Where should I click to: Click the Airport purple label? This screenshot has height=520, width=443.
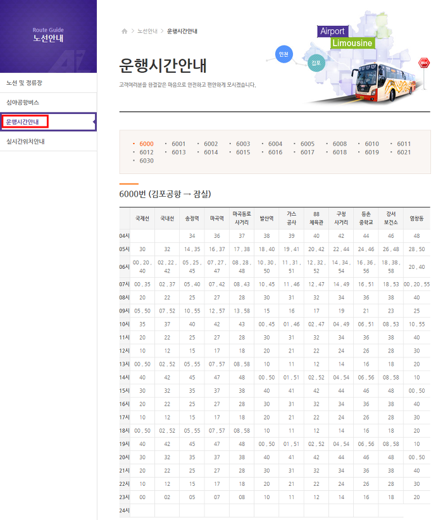click(333, 31)
